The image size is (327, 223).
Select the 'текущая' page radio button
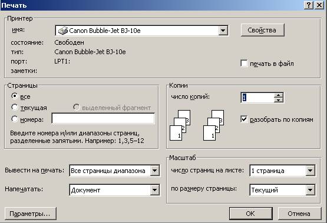[x=15, y=107]
